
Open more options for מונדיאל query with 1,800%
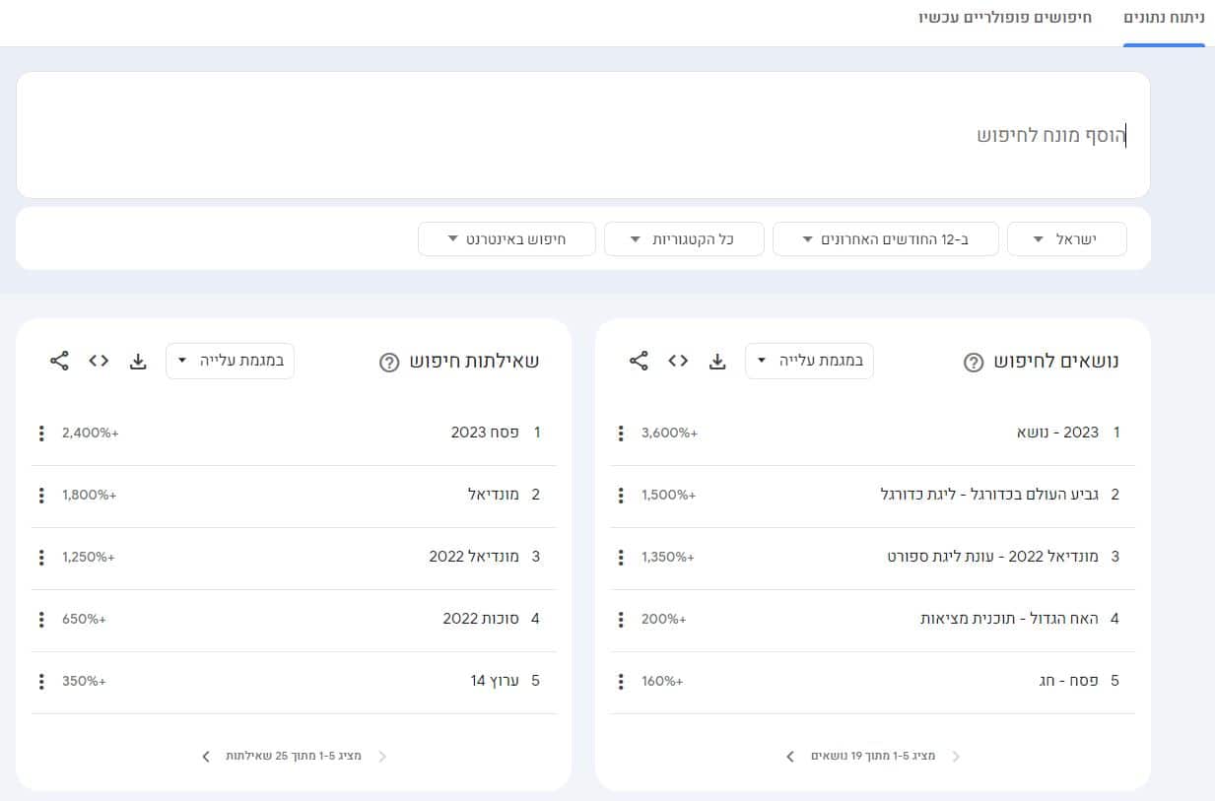tap(41, 495)
